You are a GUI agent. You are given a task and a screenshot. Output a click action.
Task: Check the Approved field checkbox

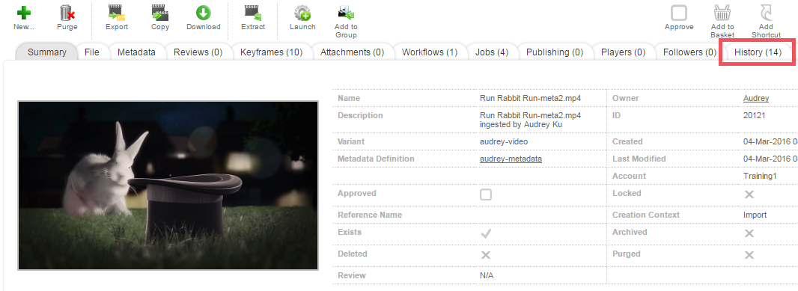pyautogui.click(x=486, y=194)
